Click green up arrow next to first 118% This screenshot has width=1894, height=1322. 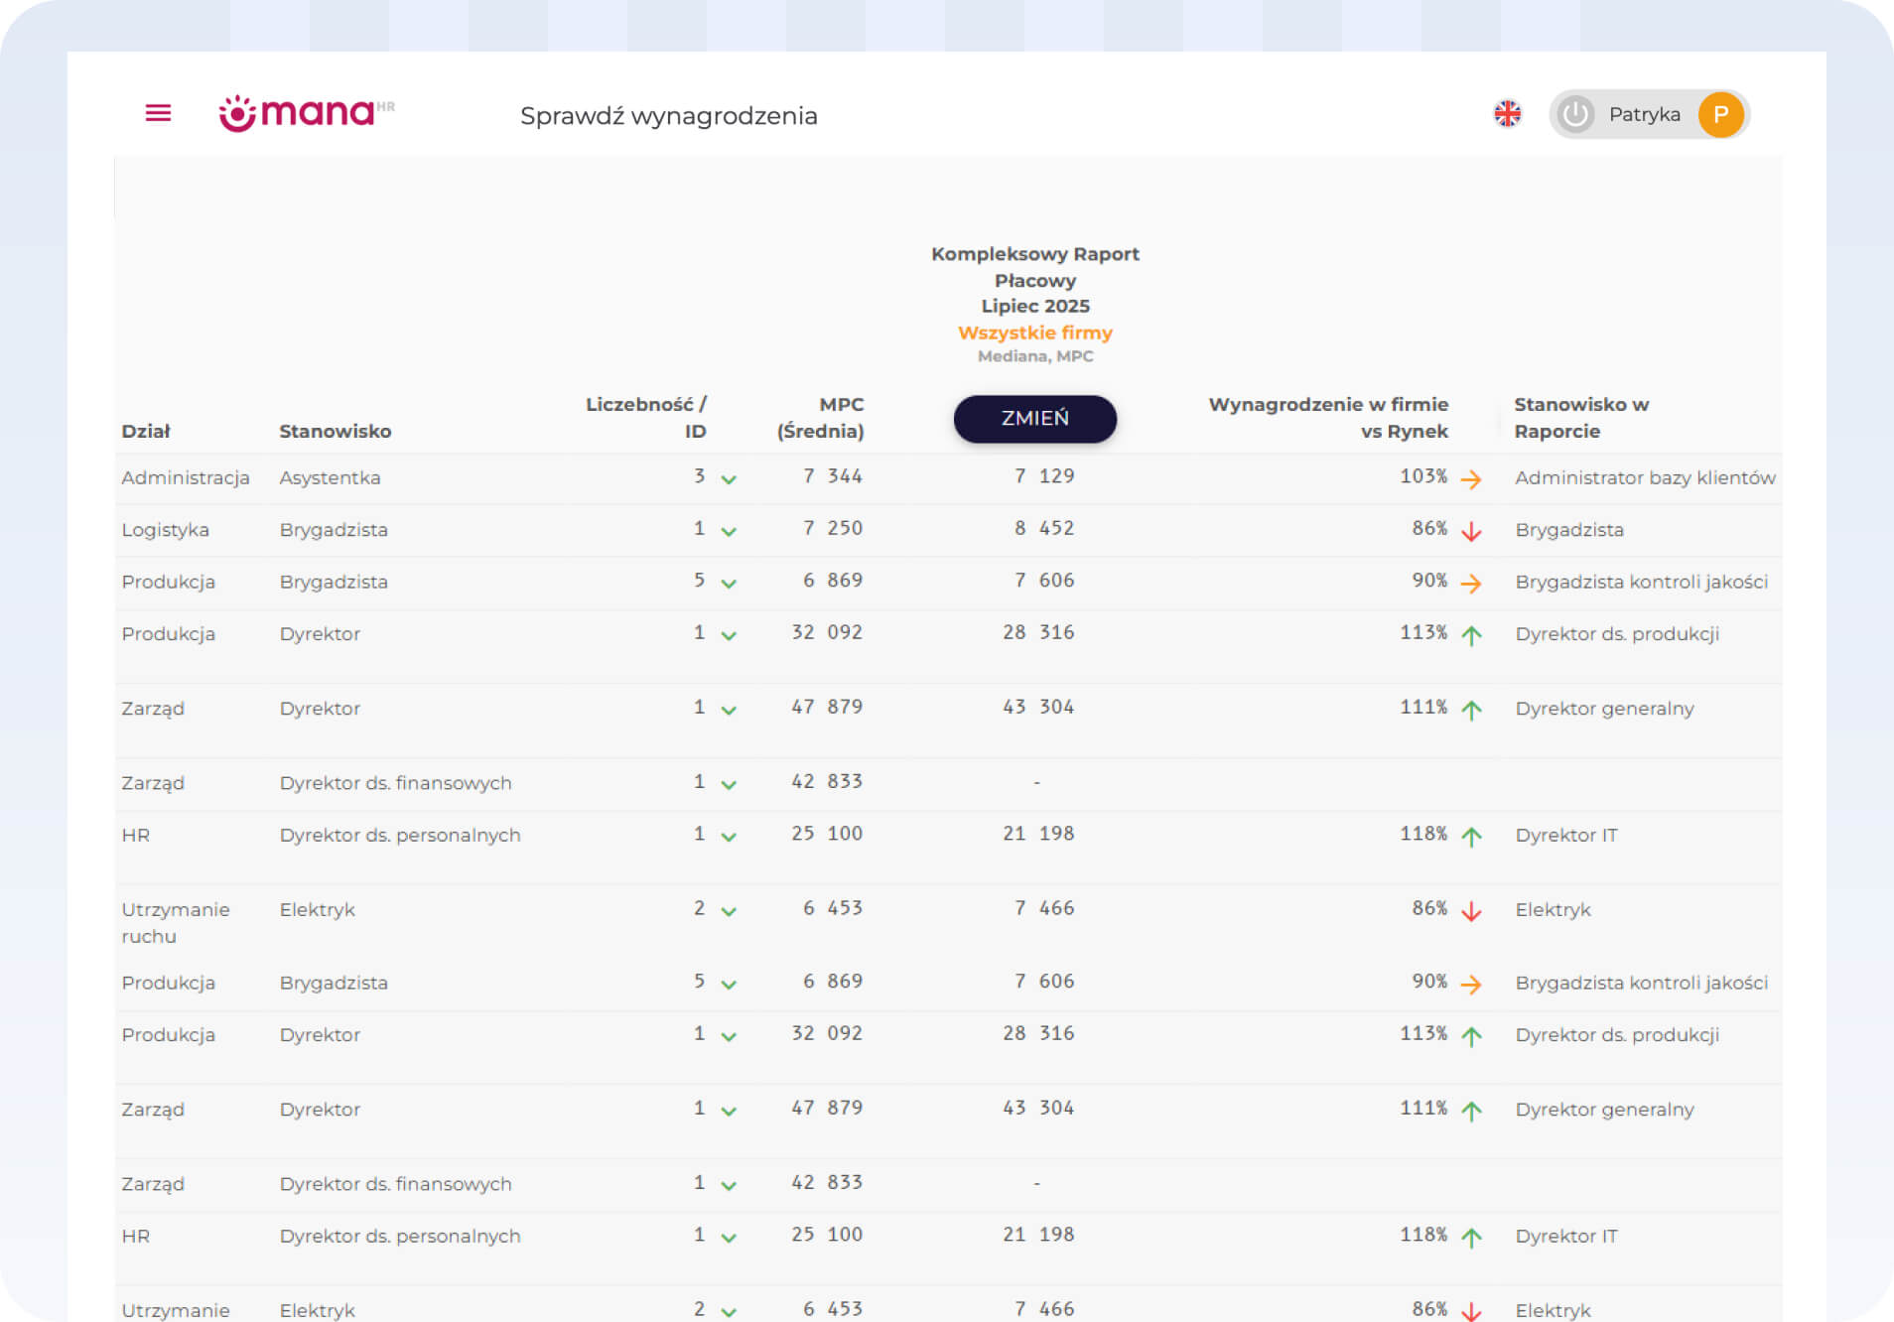pos(1471,837)
